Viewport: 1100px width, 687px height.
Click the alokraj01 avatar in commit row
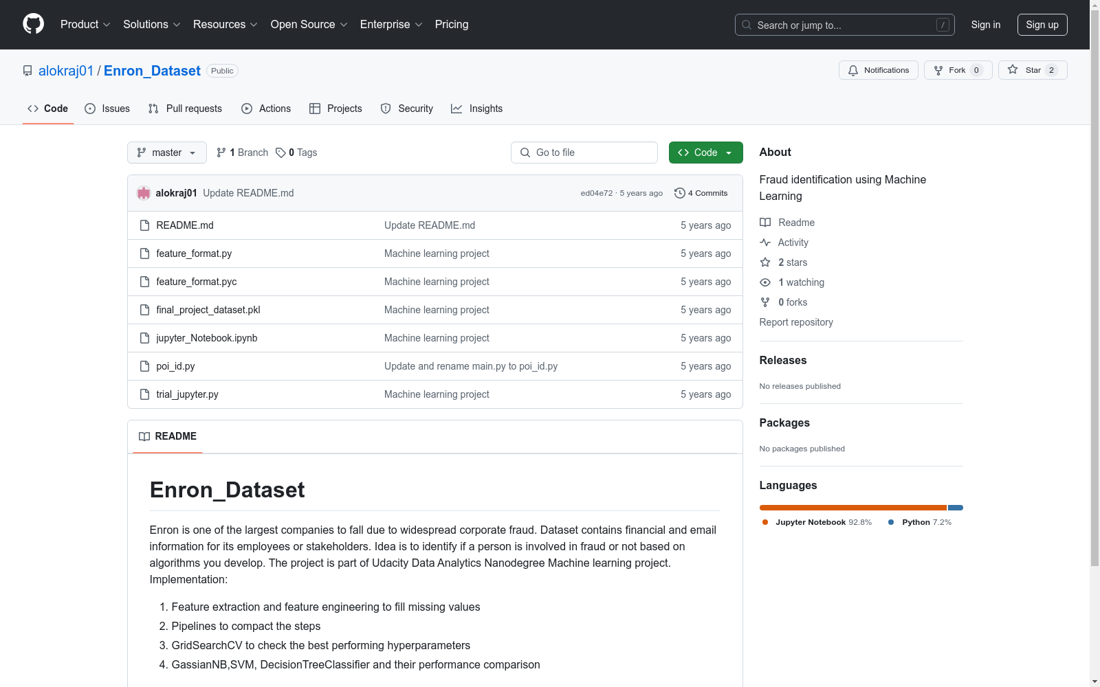pyautogui.click(x=144, y=193)
